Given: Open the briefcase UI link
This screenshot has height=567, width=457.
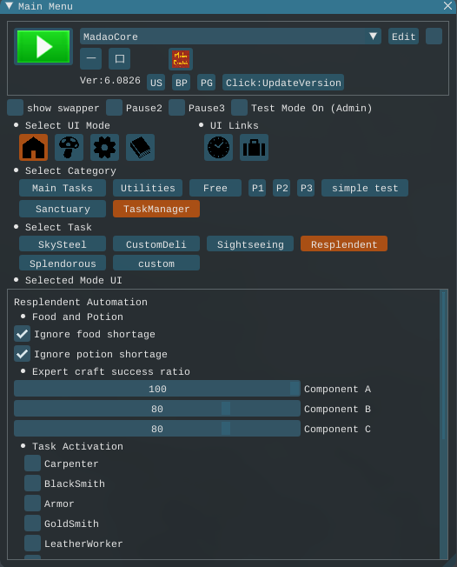Looking at the screenshot, I should click(254, 147).
